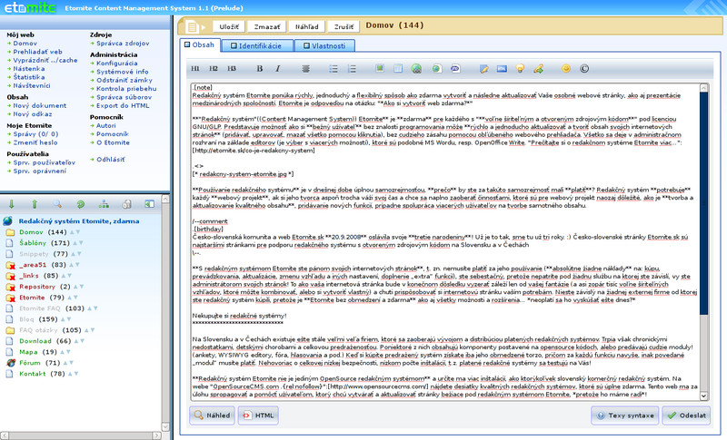The width and height of the screenshot is (727, 440).
Task: Apply H1 heading format in editor toolbar
Action: (195, 68)
